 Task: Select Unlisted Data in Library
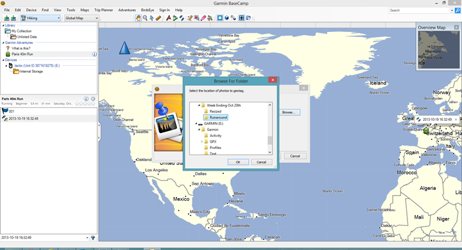click(x=27, y=37)
